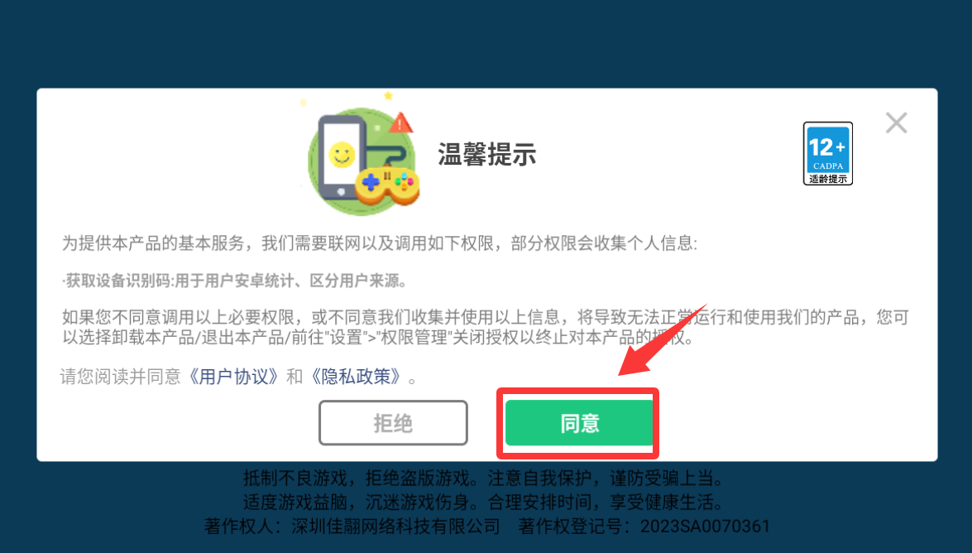Image resolution: width=972 pixels, height=553 pixels.
Task: Click the 温馨提示 dialog title
Action: point(486,154)
